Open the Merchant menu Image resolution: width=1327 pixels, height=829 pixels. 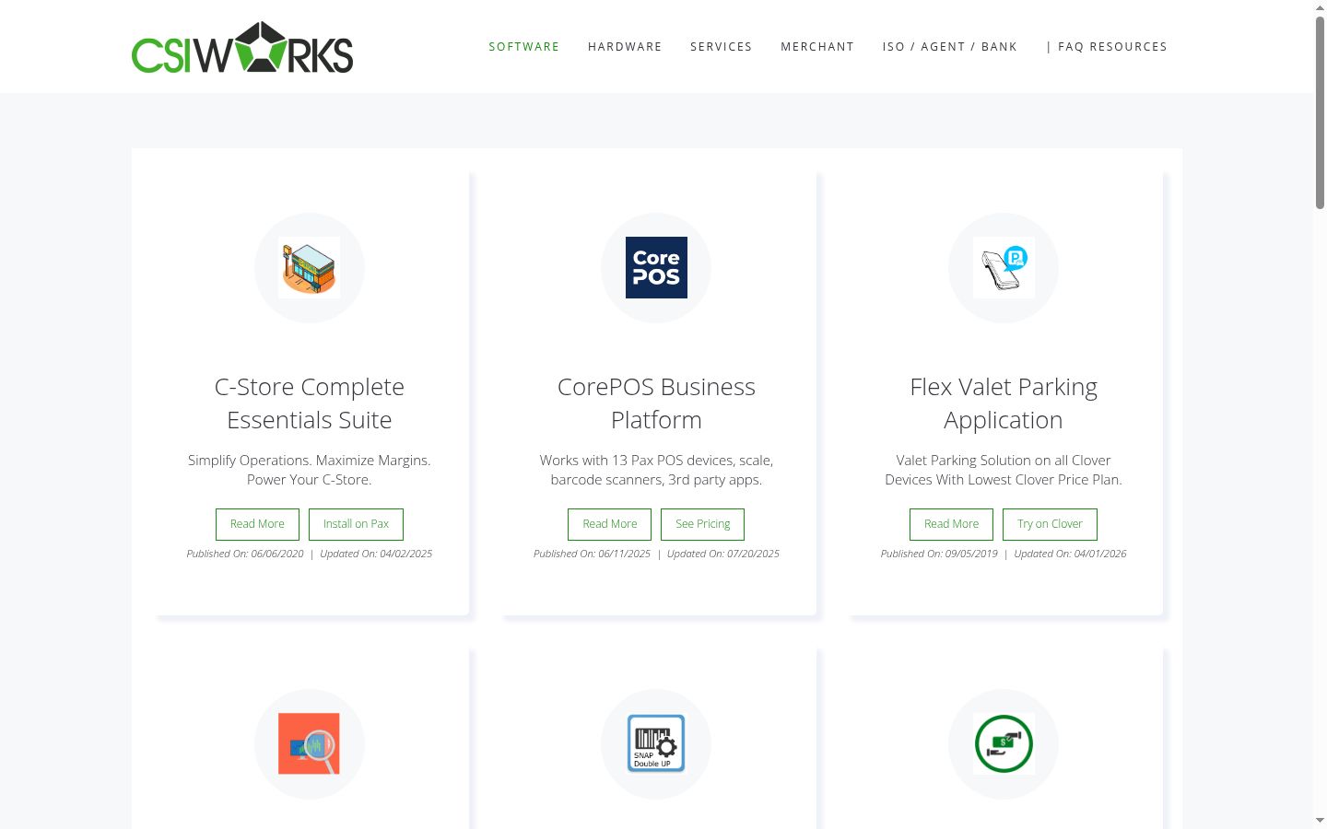click(817, 47)
